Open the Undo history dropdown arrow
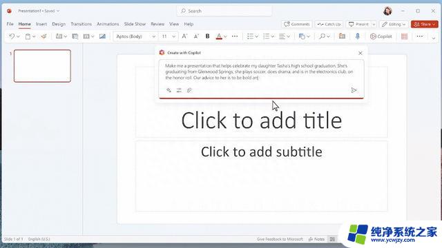This screenshot has height=248, width=442. (18, 37)
